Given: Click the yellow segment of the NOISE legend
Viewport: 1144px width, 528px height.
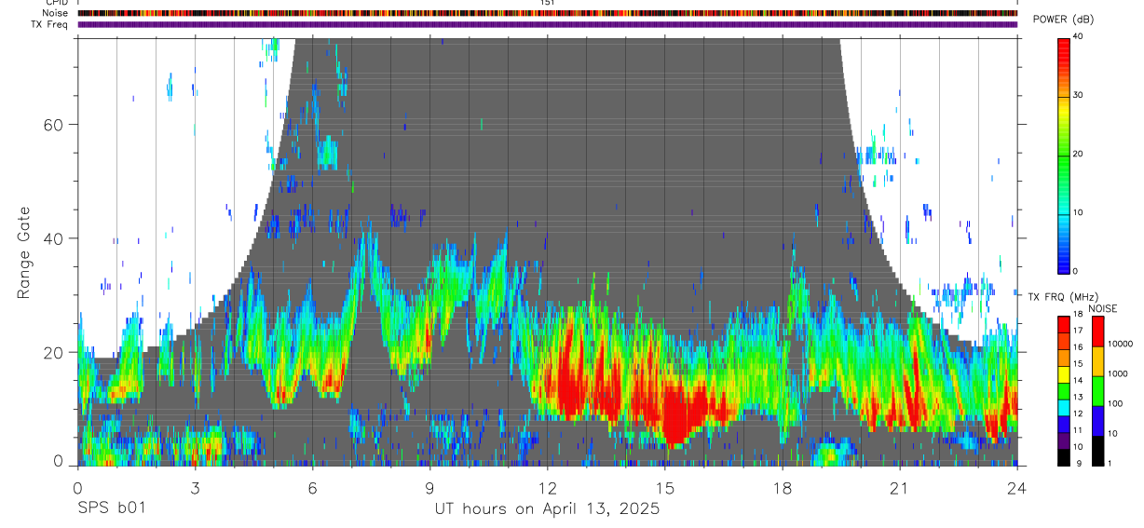Looking at the screenshot, I should point(1098,361).
